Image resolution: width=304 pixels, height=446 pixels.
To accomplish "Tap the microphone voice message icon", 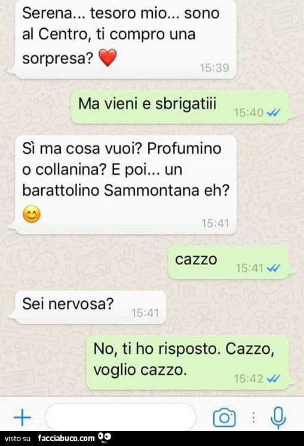I will coord(278,417).
